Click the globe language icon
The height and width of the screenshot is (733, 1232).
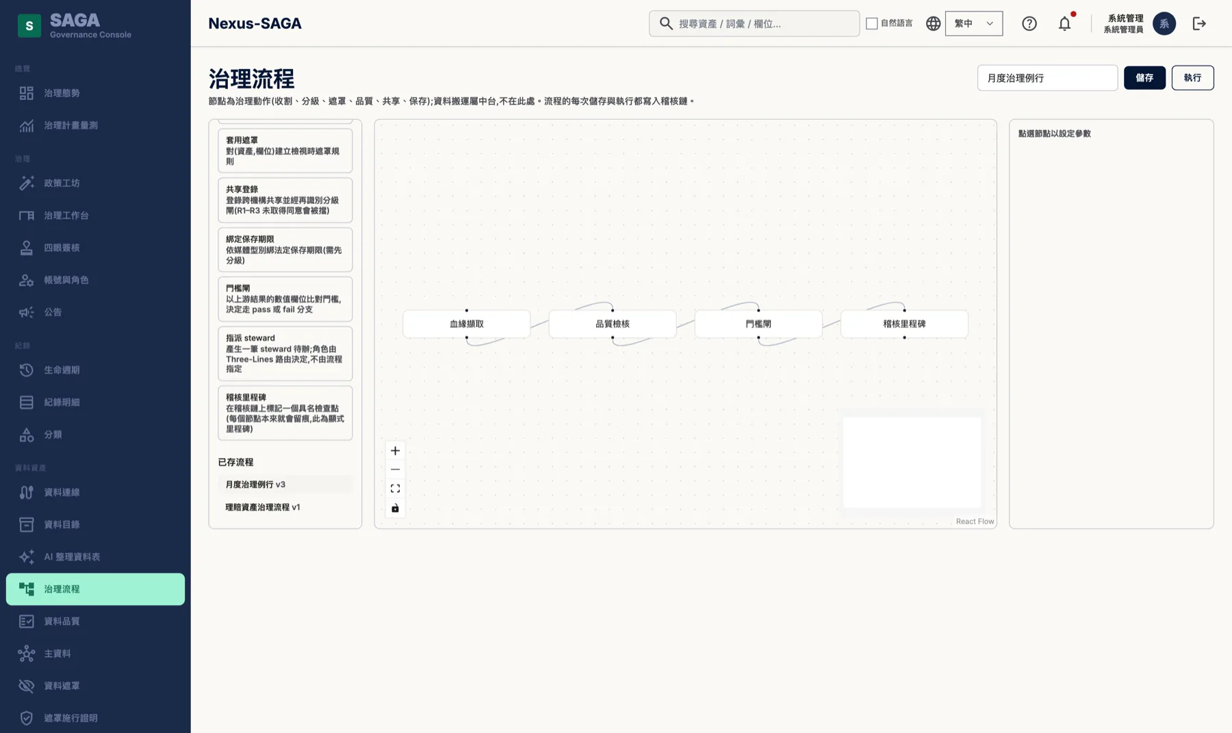[x=933, y=23]
